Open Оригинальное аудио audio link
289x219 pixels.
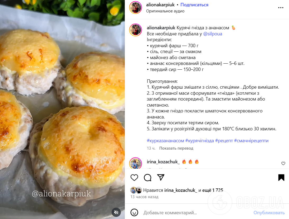point(165,11)
